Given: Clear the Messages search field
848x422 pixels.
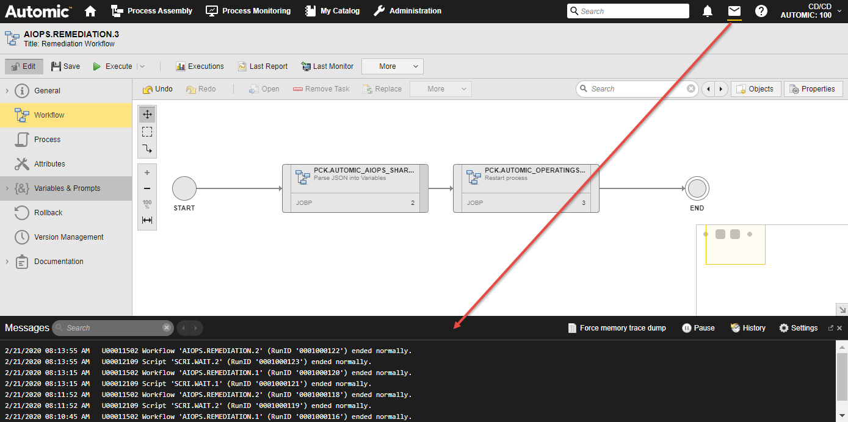Looking at the screenshot, I should tap(167, 328).
